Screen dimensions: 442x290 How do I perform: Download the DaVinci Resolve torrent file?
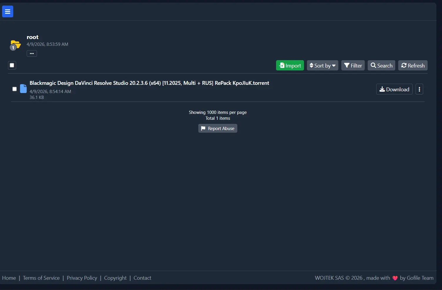pyautogui.click(x=394, y=89)
